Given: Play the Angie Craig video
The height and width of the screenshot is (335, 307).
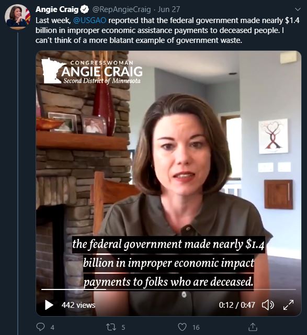Looking at the screenshot, I should (x=49, y=305).
